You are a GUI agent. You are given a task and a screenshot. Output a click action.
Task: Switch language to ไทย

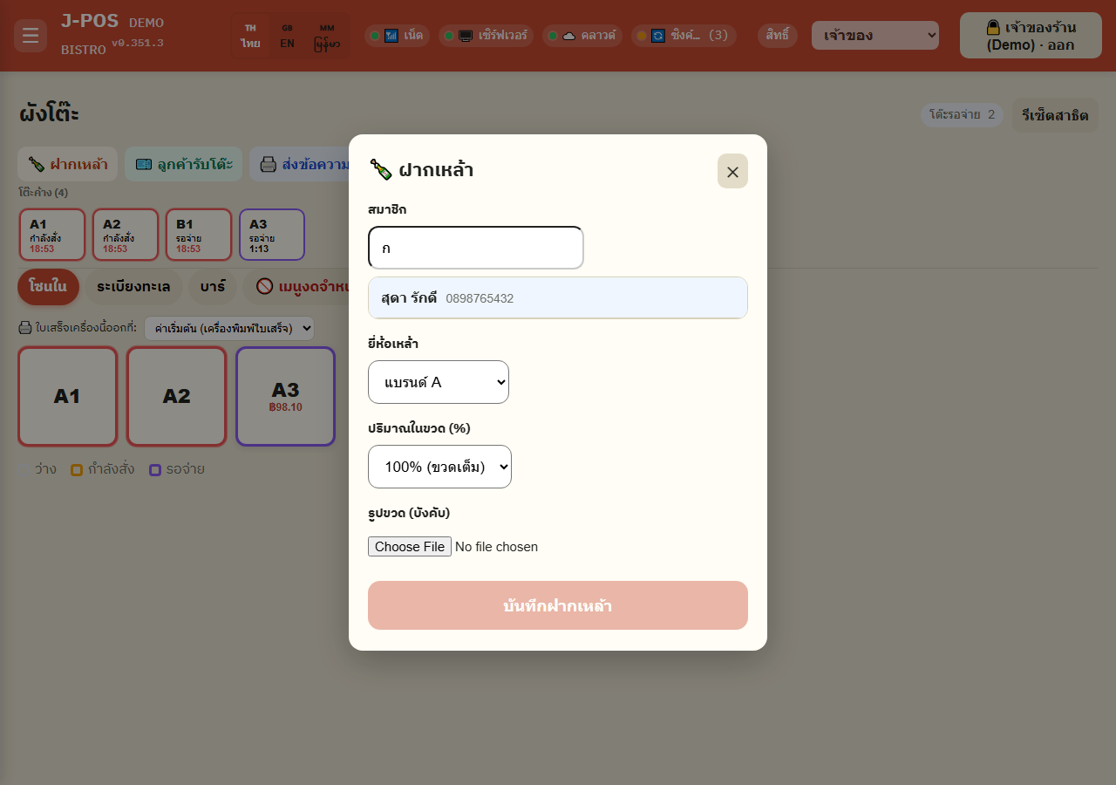coord(251,36)
